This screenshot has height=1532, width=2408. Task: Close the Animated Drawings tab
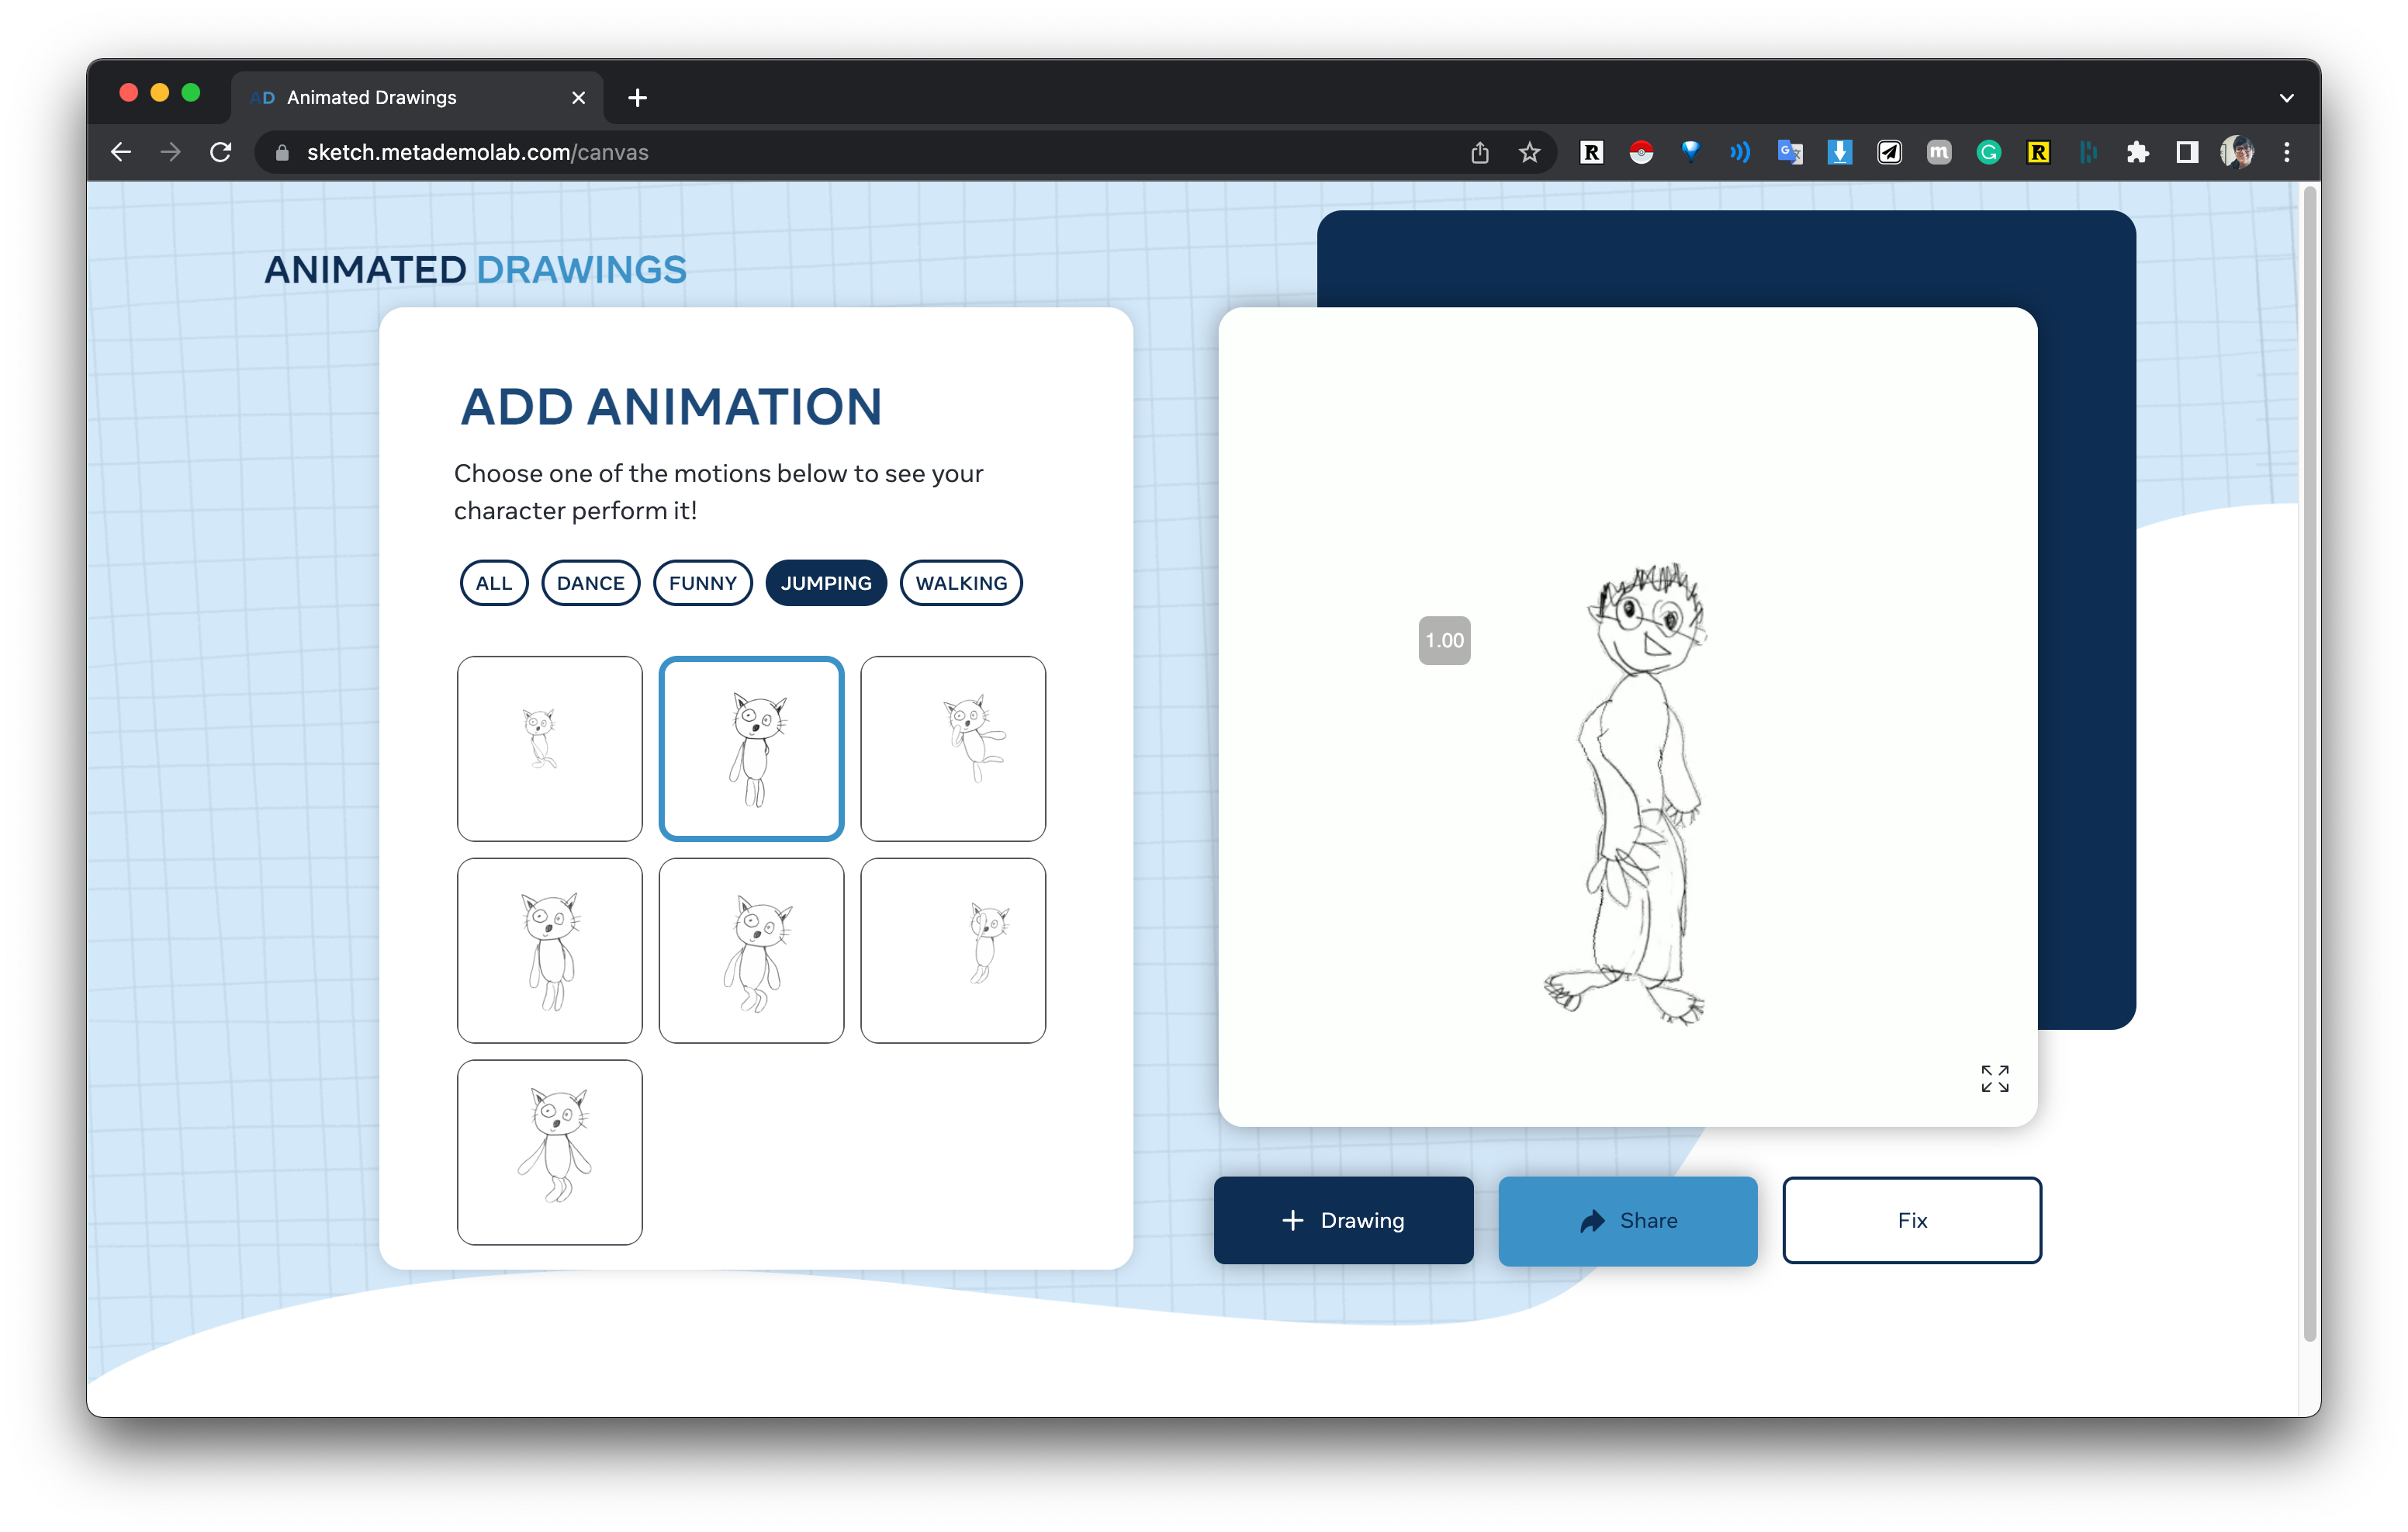coord(578,97)
